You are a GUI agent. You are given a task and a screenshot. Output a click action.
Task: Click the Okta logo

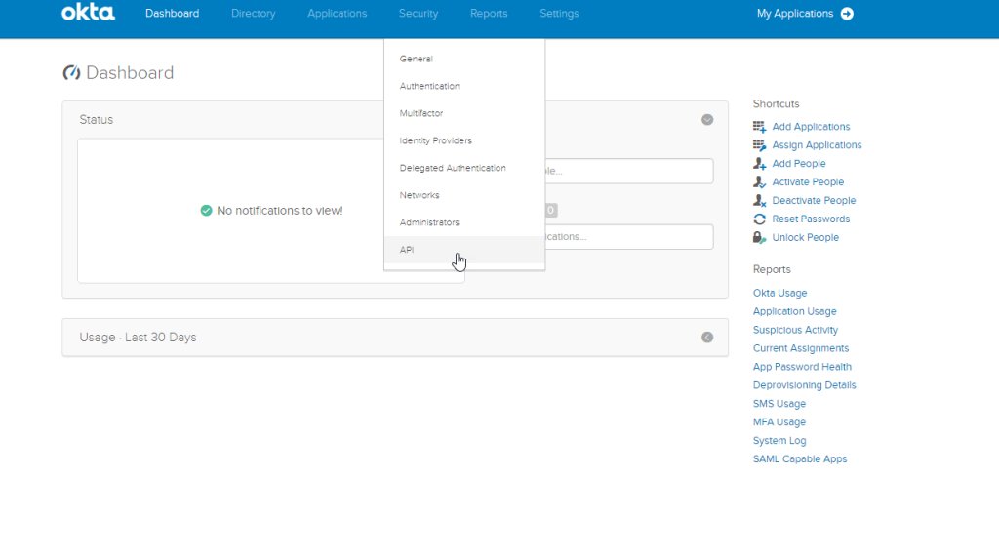tap(88, 13)
